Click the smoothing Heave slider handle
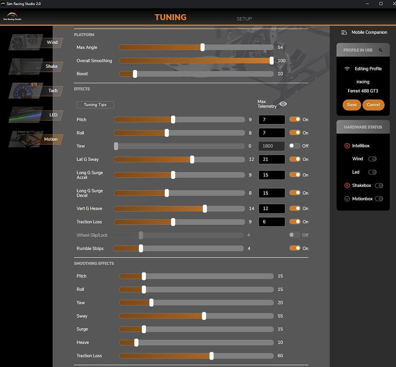The height and width of the screenshot is (367, 396). [x=136, y=342]
